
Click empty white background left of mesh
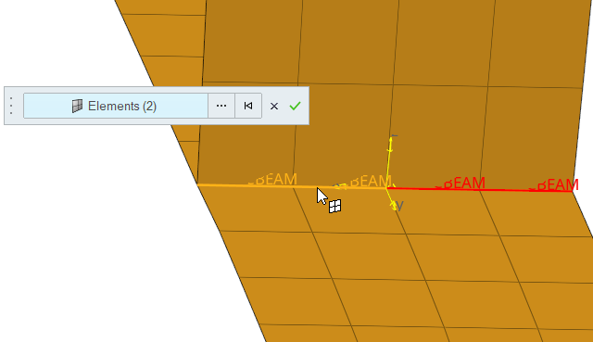click(95, 227)
